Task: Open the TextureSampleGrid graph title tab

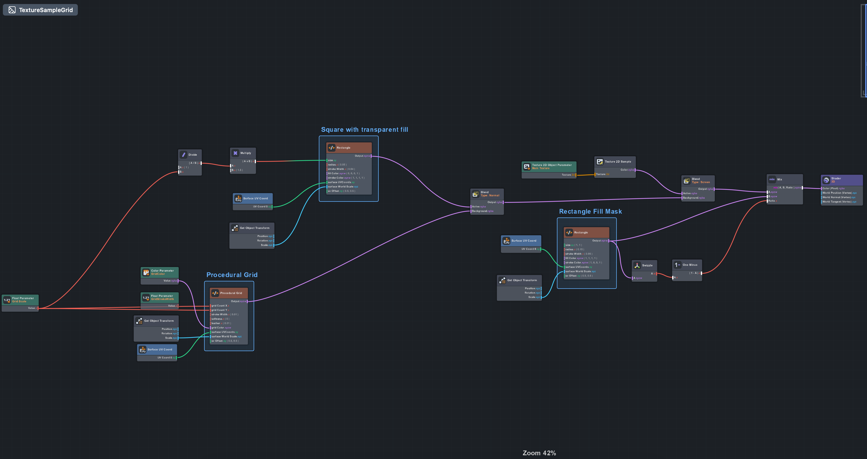Action: [x=40, y=10]
